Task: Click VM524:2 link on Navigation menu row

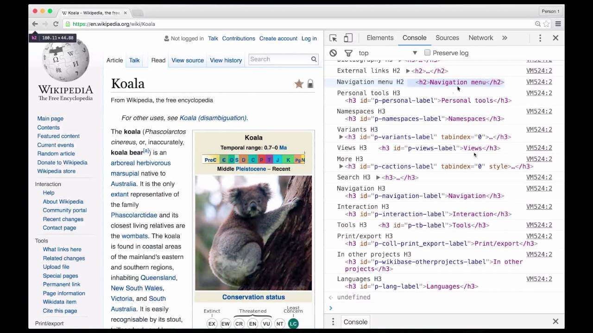Action: coord(539,82)
